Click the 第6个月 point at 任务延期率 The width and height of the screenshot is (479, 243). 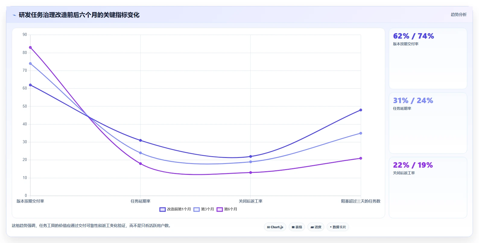click(x=140, y=164)
